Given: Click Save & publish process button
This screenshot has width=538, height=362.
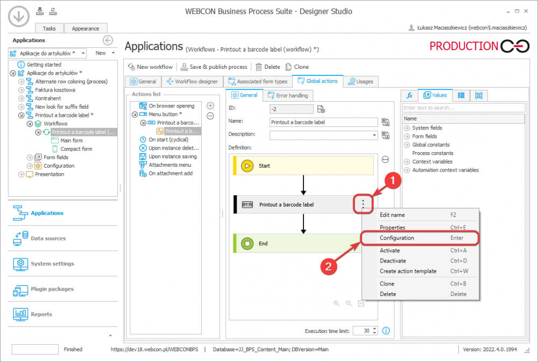Looking at the screenshot, I should coord(214,67).
